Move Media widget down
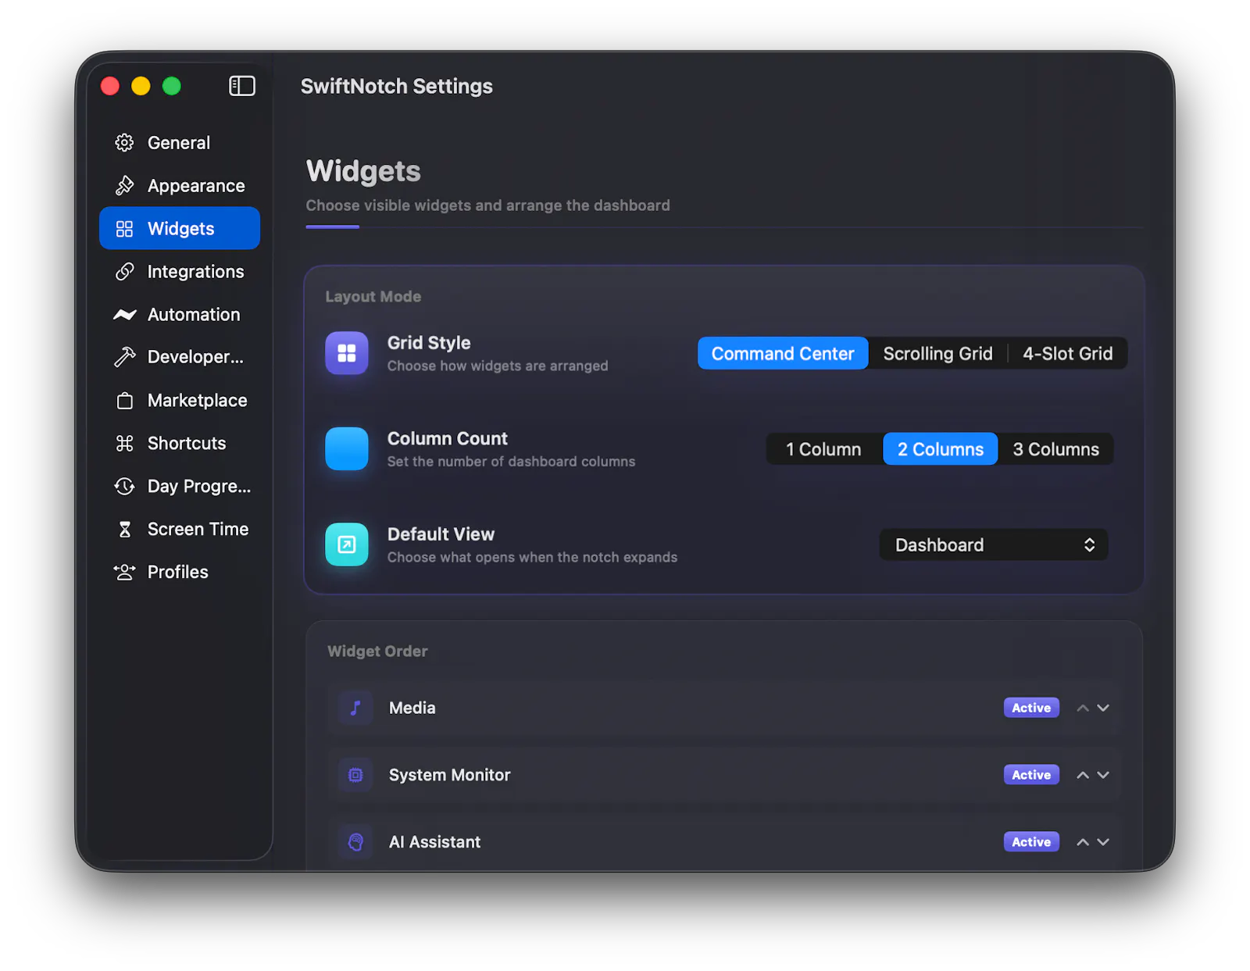 tap(1103, 709)
